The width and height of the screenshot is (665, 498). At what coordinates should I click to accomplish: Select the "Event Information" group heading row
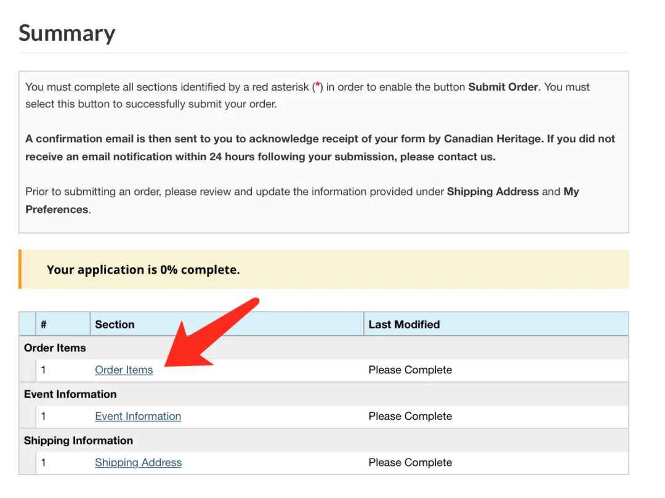(70, 394)
